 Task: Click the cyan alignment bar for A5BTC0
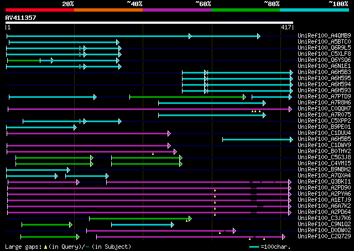[x=64, y=42]
